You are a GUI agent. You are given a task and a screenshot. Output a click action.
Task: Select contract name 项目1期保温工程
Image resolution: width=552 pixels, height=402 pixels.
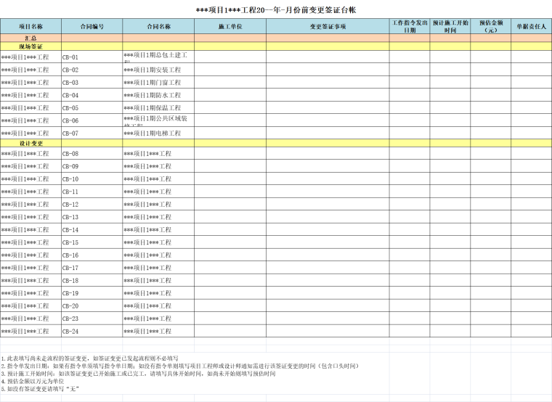click(158, 107)
